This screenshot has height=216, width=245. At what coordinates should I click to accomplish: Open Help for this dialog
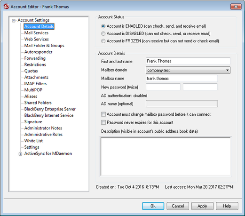tap(227, 206)
